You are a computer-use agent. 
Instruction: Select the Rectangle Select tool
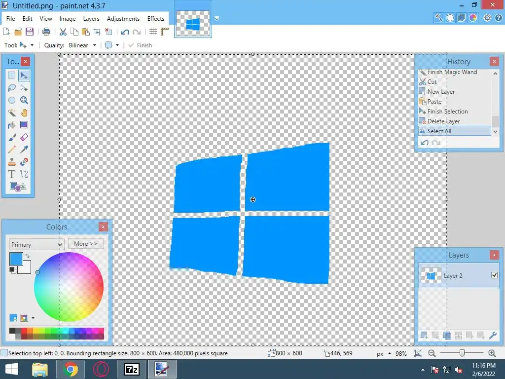tap(12, 76)
